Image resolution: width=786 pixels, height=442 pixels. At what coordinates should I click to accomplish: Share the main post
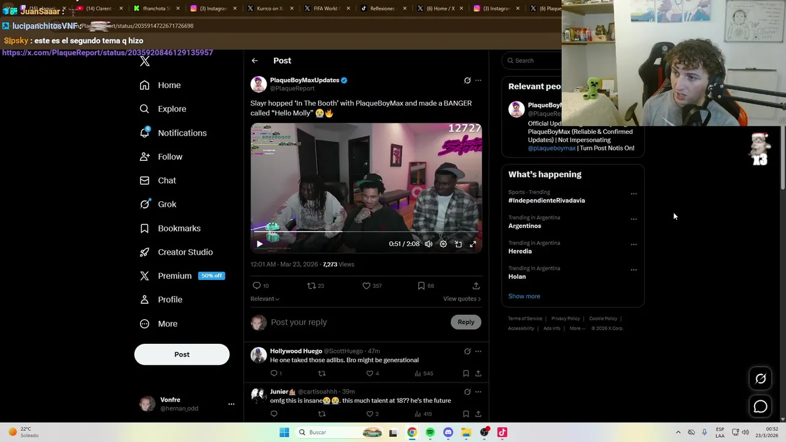tap(476, 285)
